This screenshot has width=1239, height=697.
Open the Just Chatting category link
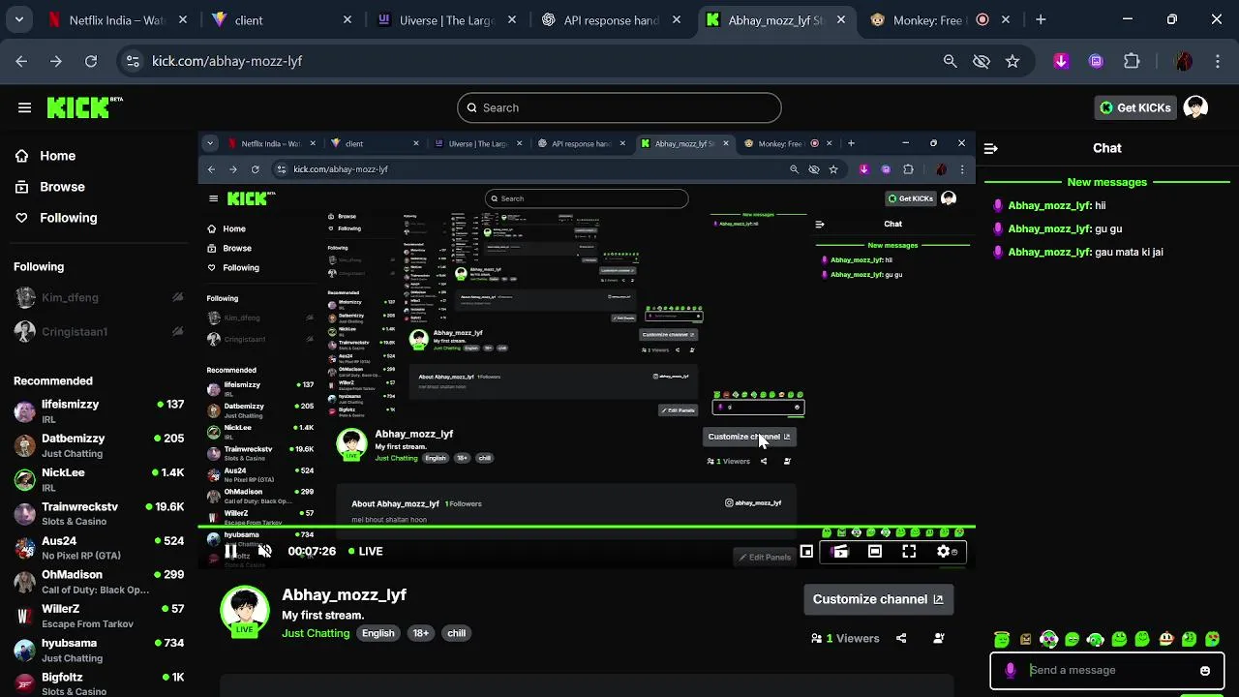click(x=316, y=633)
